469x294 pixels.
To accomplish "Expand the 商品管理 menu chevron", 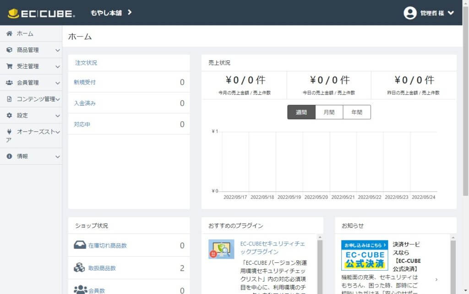I will pos(58,50).
